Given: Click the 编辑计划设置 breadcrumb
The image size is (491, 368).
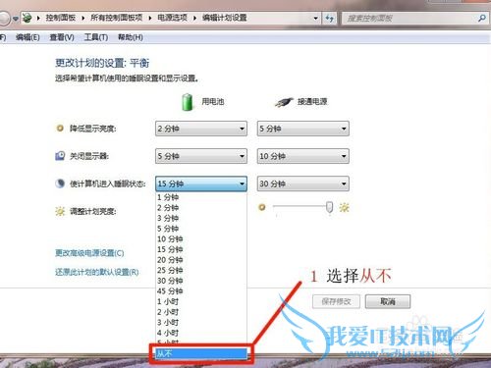Looking at the screenshot, I should click(x=225, y=18).
